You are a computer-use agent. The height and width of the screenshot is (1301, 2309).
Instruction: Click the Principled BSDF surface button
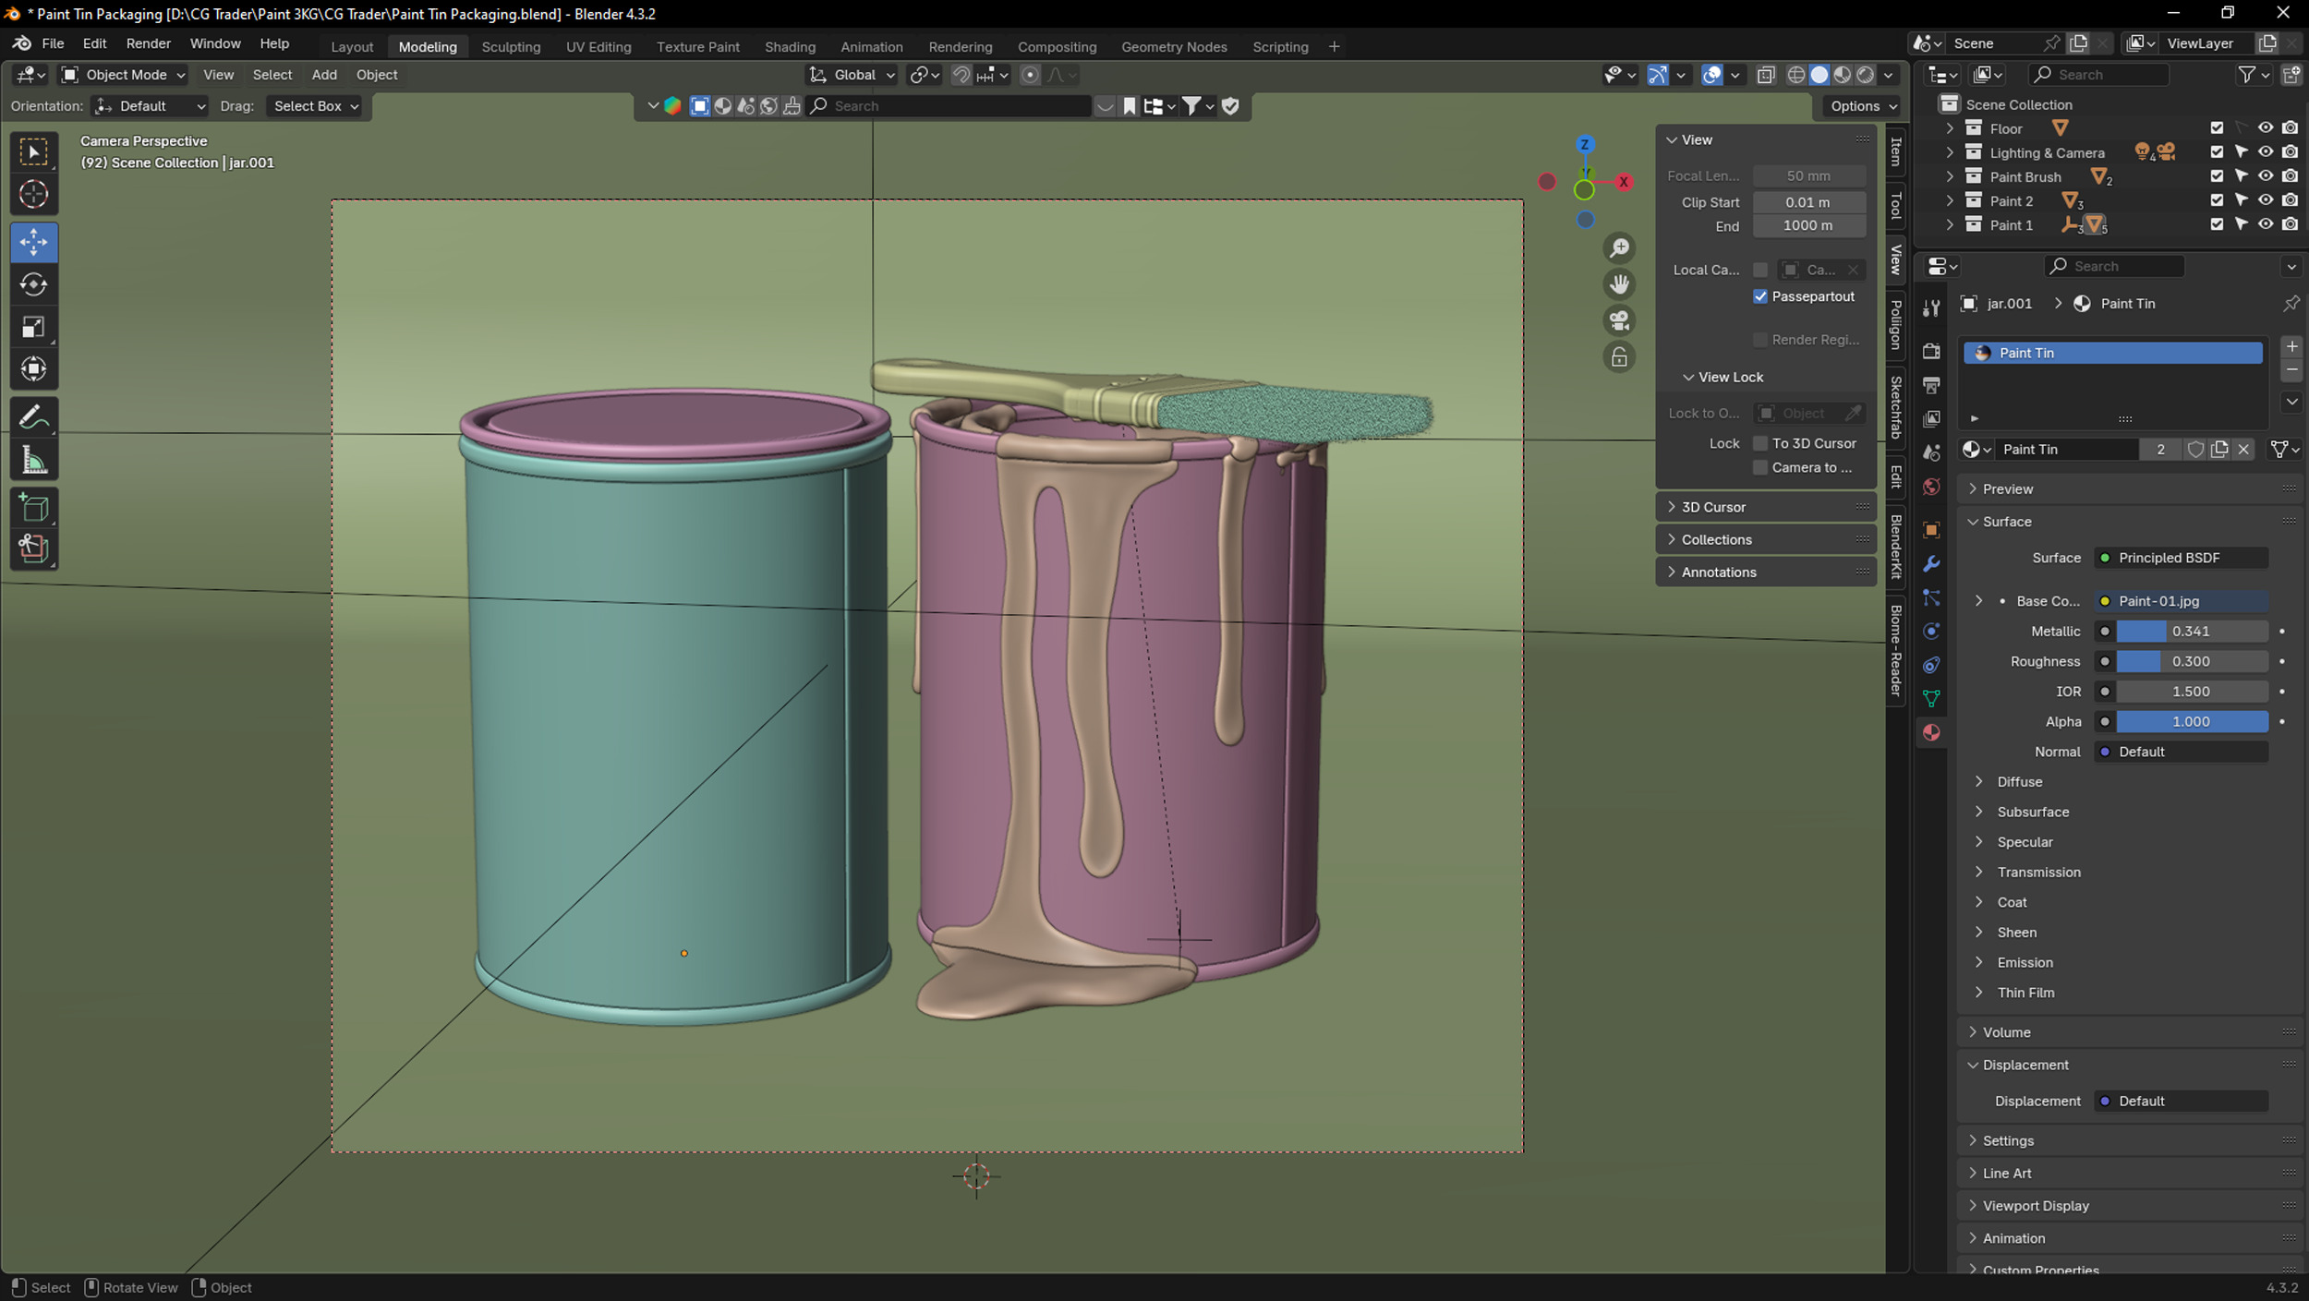(x=2181, y=558)
